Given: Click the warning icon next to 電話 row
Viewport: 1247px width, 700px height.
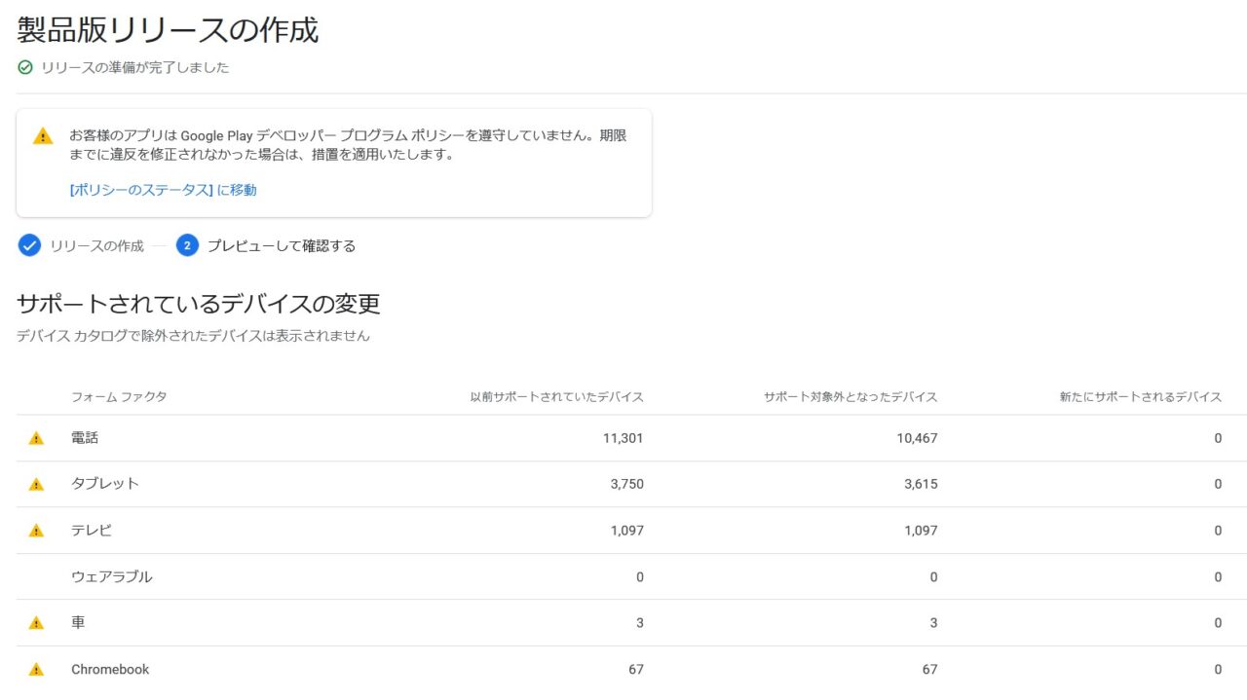Looking at the screenshot, I should (x=36, y=437).
